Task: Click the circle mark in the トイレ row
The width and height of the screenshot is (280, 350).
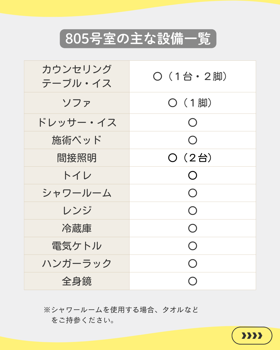Action: [x=193, y=176]
